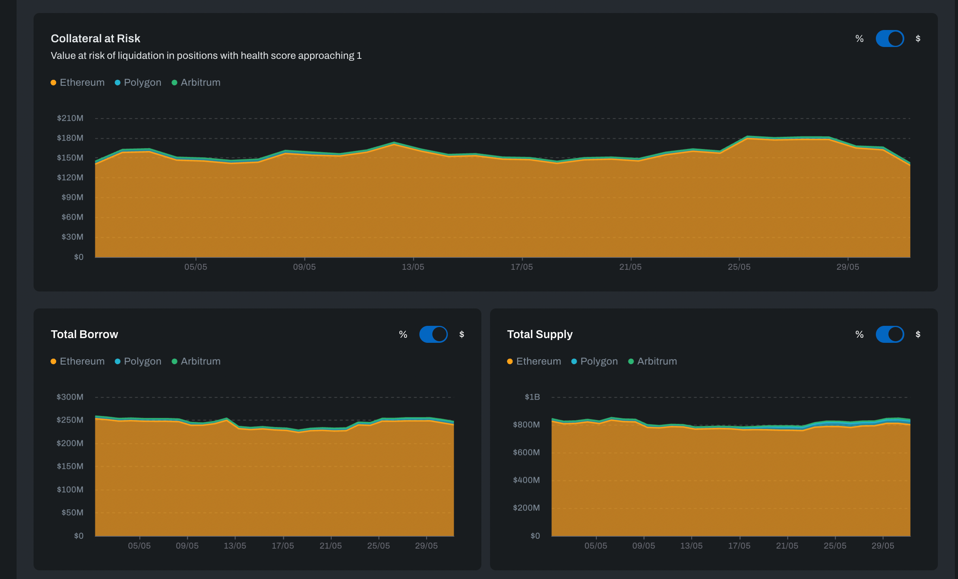This screenshot has height=579, width=958.
Task: Select the $ label in Collateral at Risk
Action: click(x=918, y=39)
